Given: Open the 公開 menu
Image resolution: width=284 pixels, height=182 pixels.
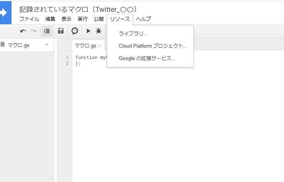Looking at the screenshot, I should tap(99, 19).
